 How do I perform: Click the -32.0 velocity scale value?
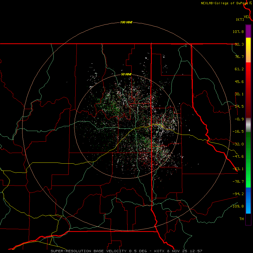(238, 144)
